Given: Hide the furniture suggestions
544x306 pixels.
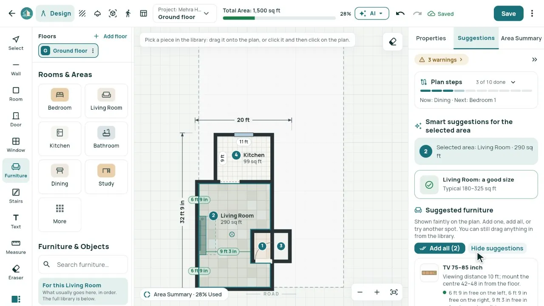Looking at the screenshot, I should 497,248.
